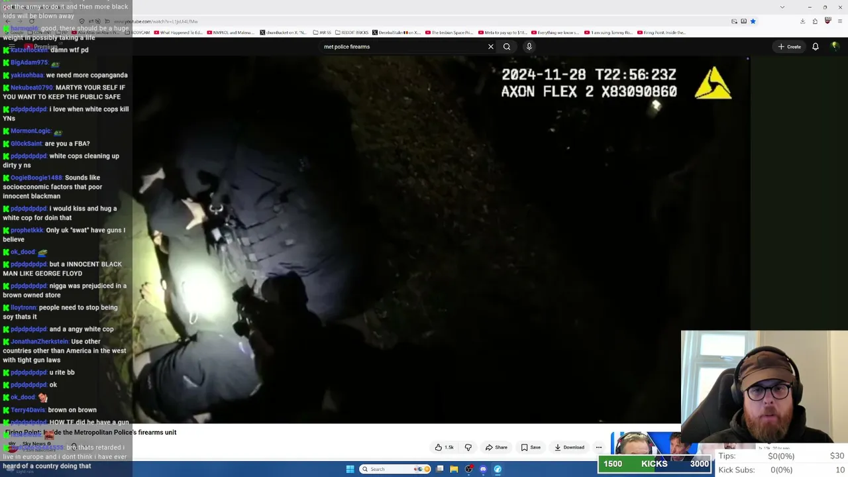Open YouTube notifications bell
Image resolution: width=848 pixels, height=477 pixels.
(x=816, y=46)
